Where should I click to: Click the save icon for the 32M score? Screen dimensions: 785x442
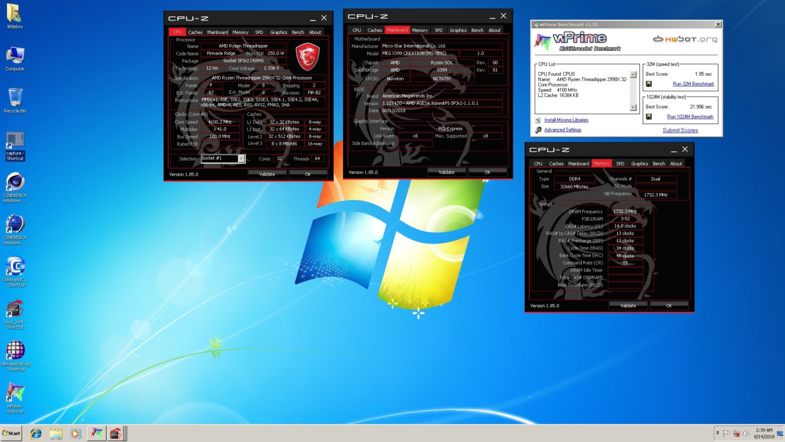click(649, 84)
